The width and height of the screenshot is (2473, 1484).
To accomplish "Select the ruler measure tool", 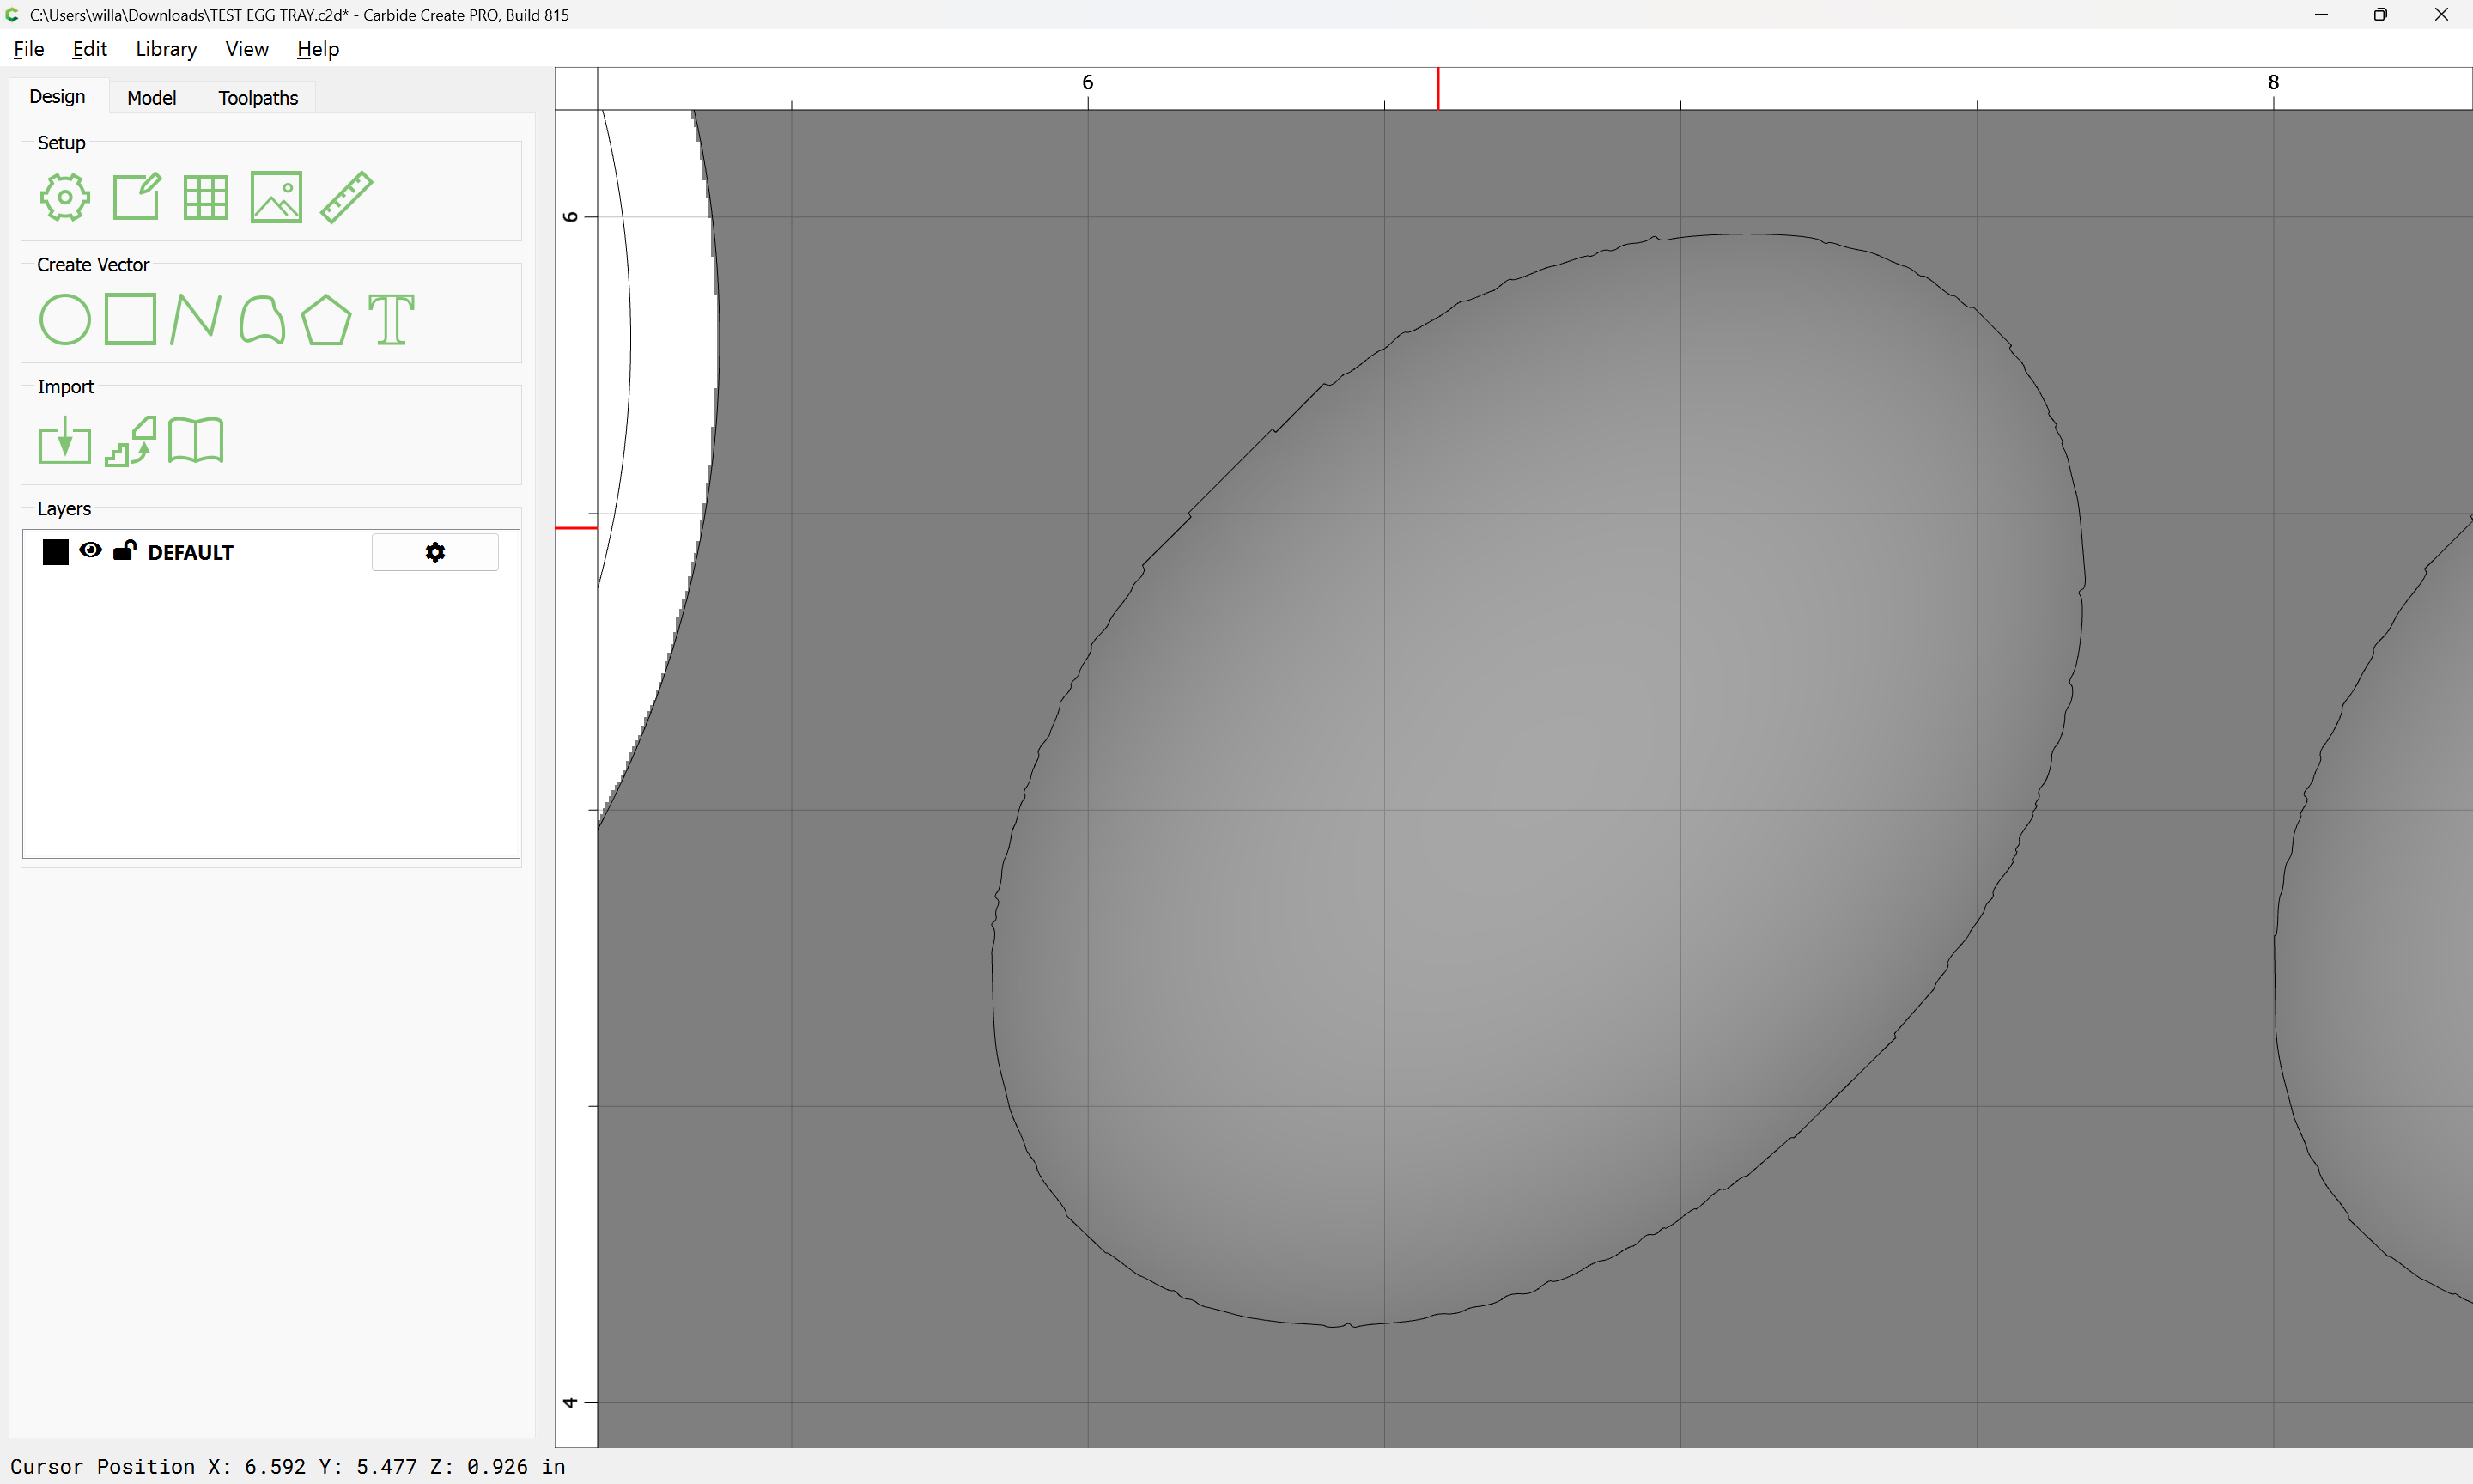I will point(347,197).
